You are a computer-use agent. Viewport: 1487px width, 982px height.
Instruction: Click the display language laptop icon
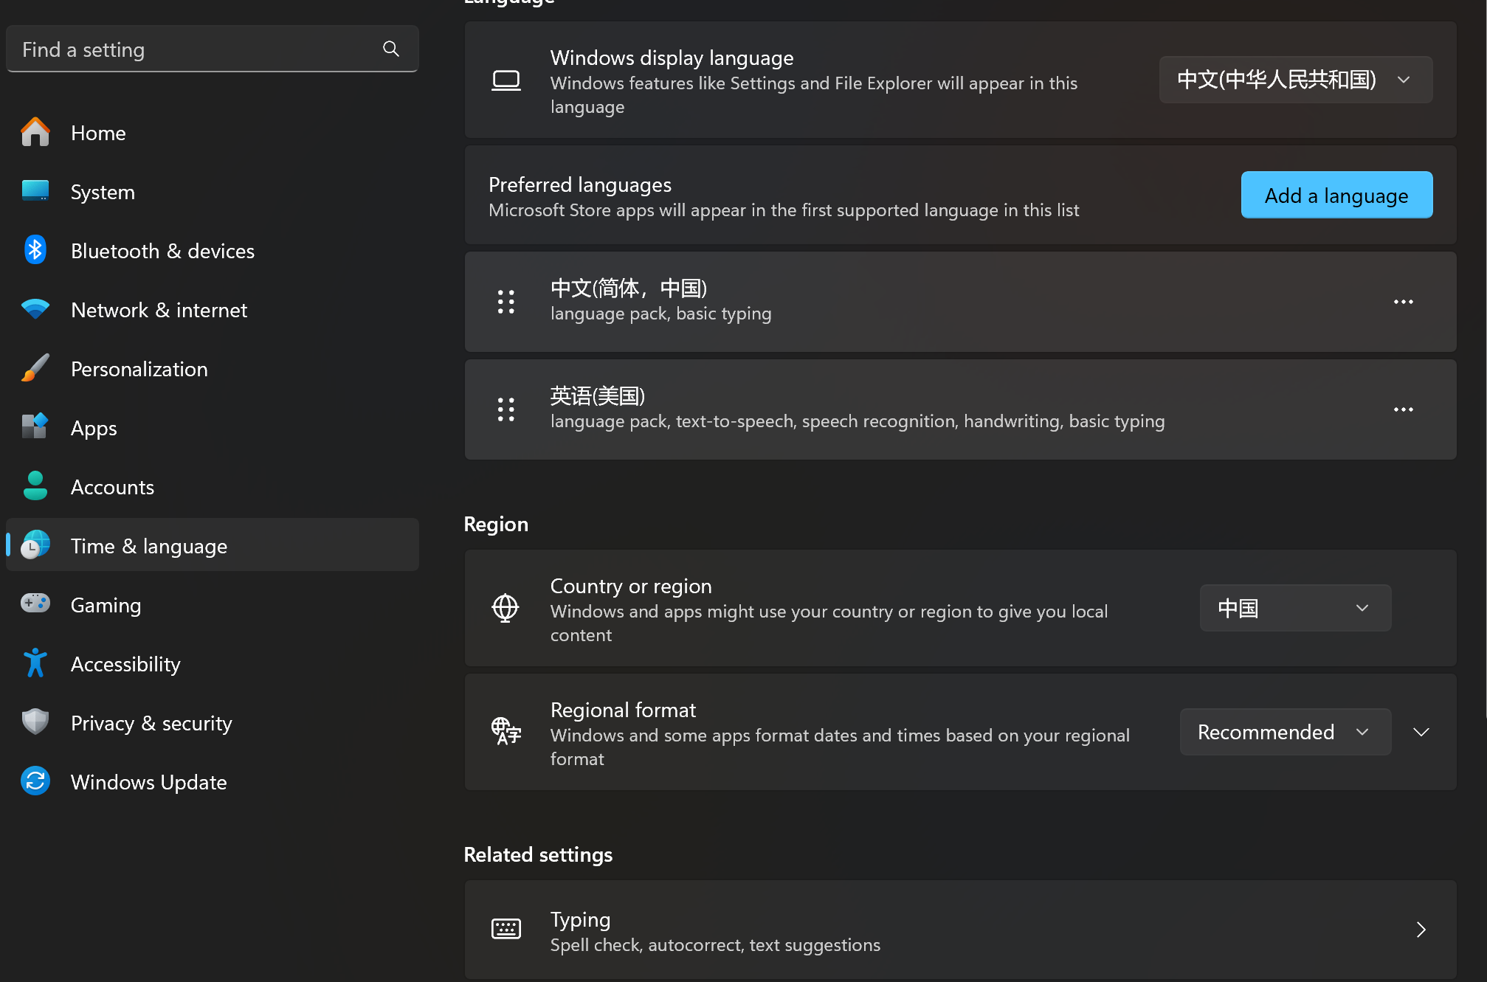(506, 80)
